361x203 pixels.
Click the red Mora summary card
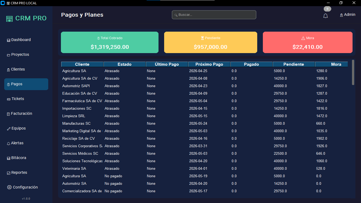307,42
